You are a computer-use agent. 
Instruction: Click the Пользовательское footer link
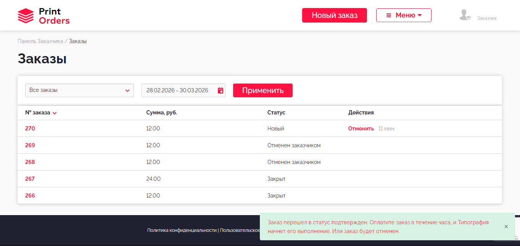point(240,230)
